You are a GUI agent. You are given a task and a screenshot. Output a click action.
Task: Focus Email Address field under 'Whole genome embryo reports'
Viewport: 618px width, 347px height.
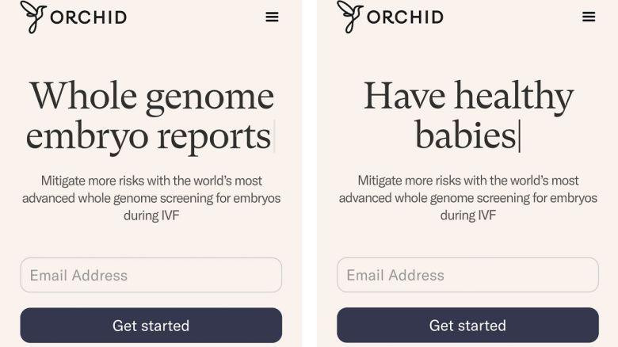151,275
